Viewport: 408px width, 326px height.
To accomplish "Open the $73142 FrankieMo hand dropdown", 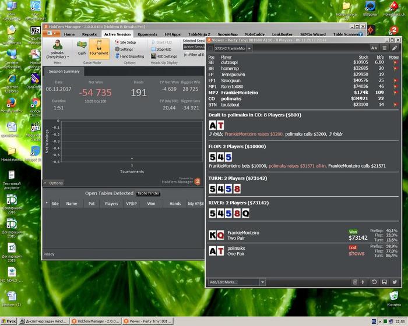I will tap(249, 48).
